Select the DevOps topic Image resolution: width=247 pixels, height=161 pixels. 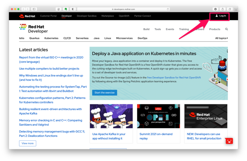tap(142, 38)
